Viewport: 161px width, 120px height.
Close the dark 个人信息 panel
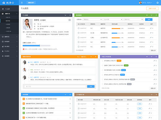(70, 15)
